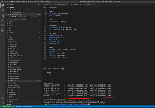Open the errors and warnings status item
The height and width of the screenshot is (108, 155).
29,107
